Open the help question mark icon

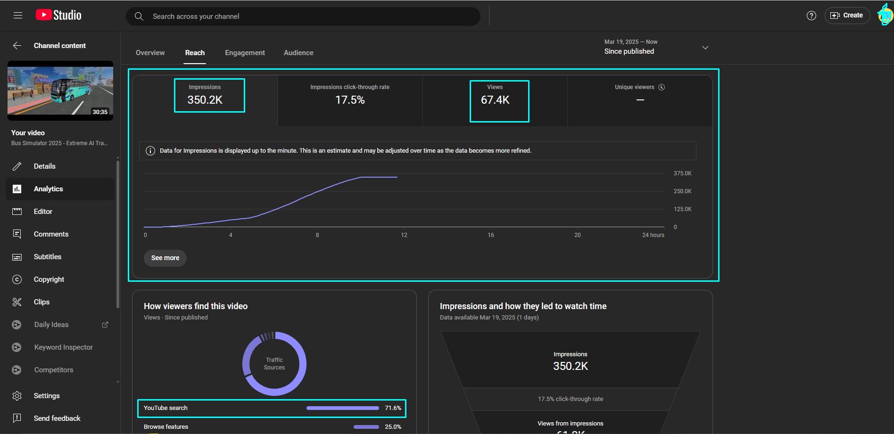(x=811, y=16)
